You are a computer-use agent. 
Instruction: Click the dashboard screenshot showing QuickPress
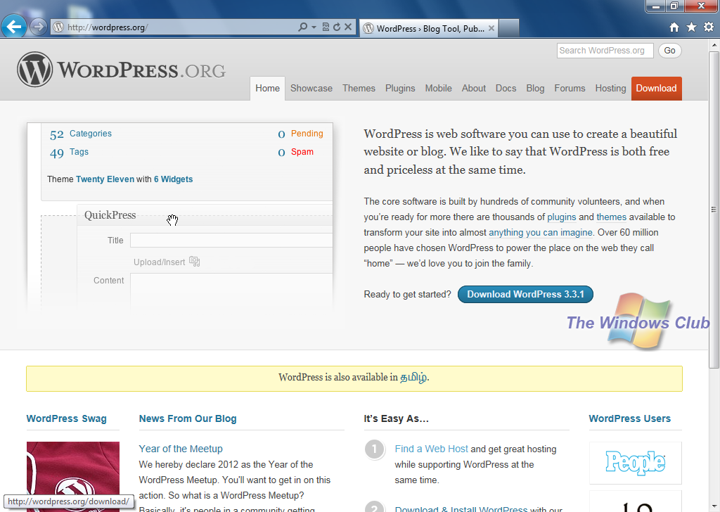180,218
